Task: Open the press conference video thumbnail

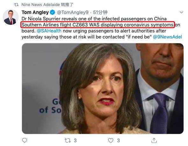Action: click(103, 88)
